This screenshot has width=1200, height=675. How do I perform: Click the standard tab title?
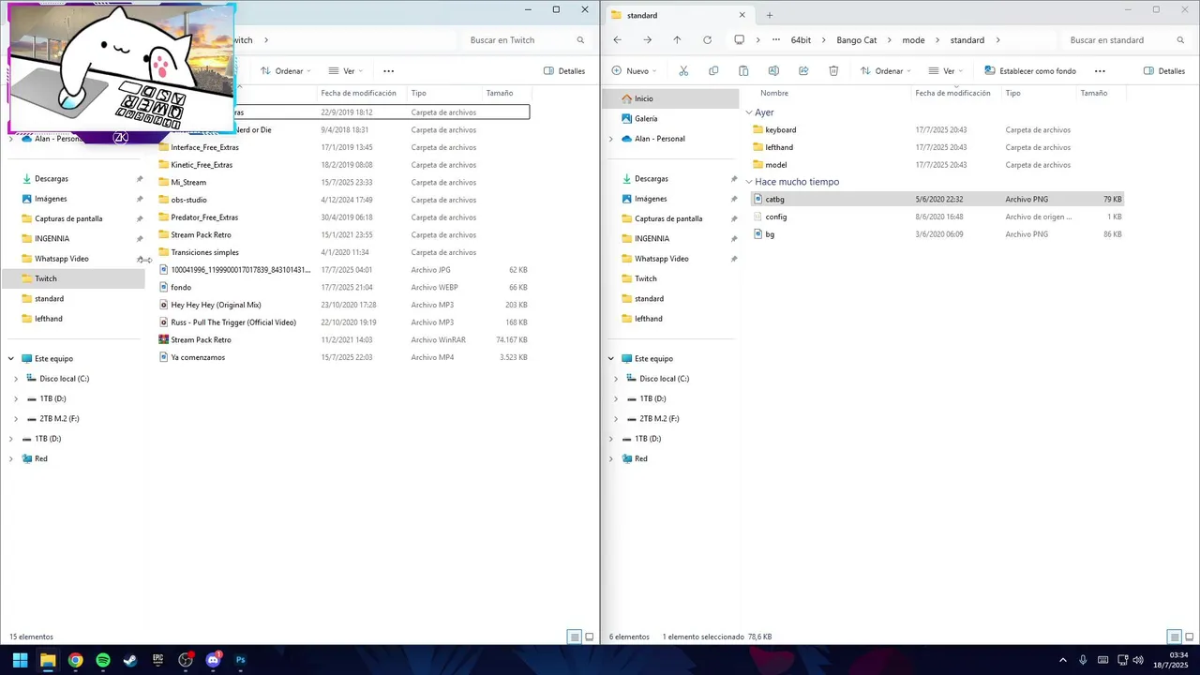[642, 15]
